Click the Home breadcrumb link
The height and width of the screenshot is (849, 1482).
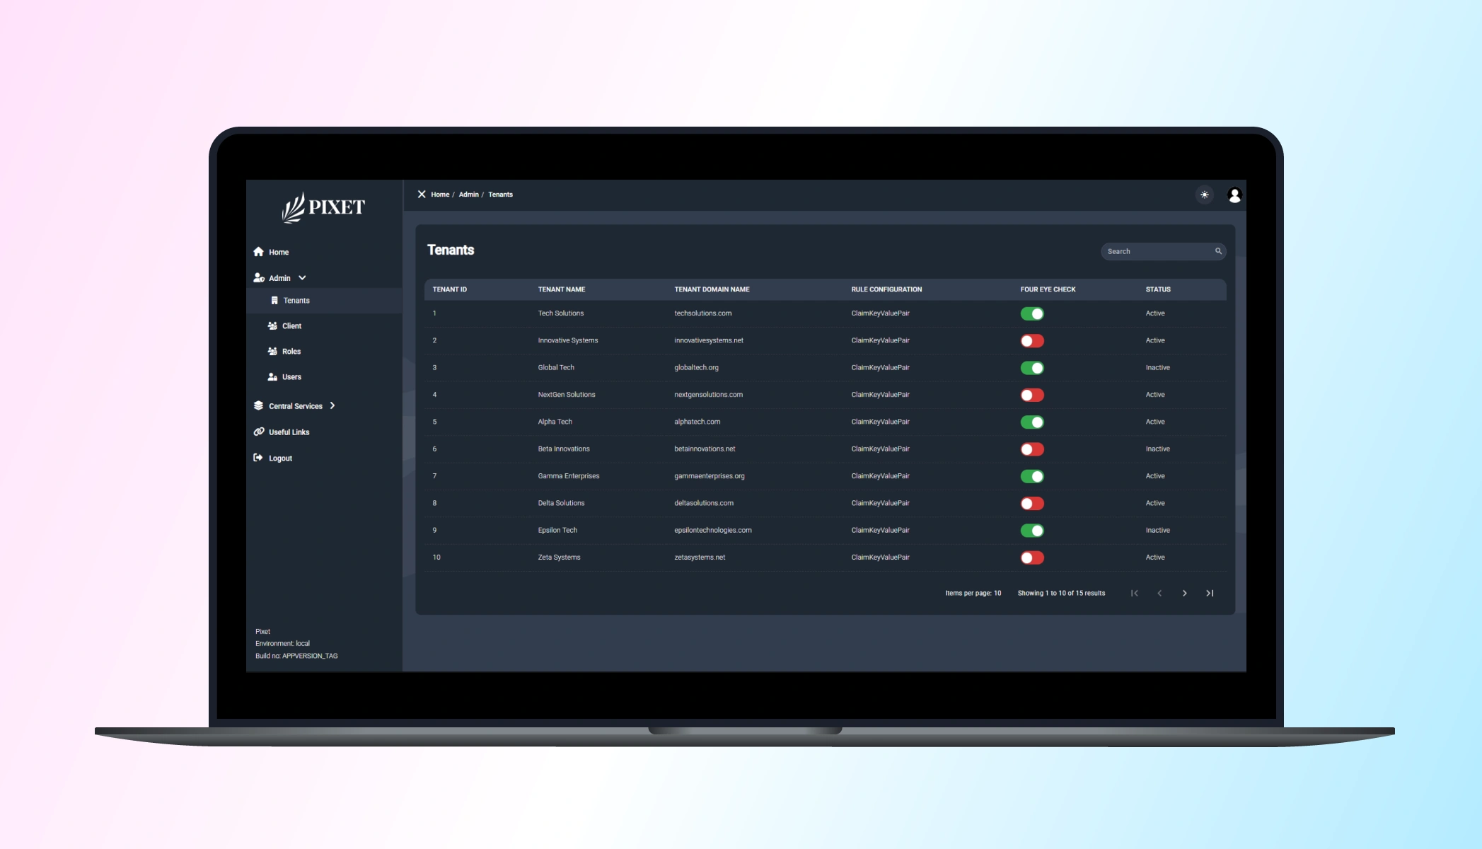point(440,195)
